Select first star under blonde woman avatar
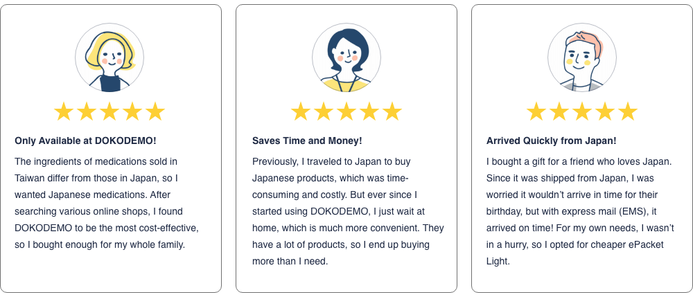The width and height of the screenshot is (693, 297). [x=64, y=111]
